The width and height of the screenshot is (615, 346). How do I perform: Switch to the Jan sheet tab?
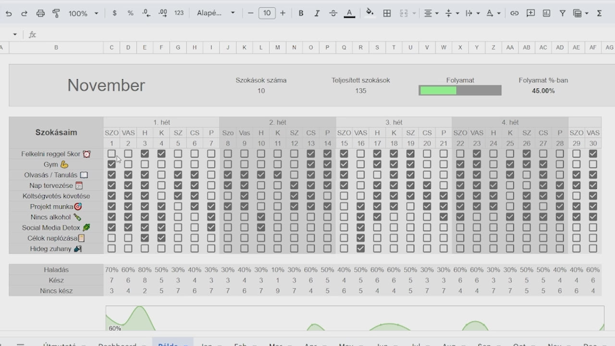(x=207, y=344)
